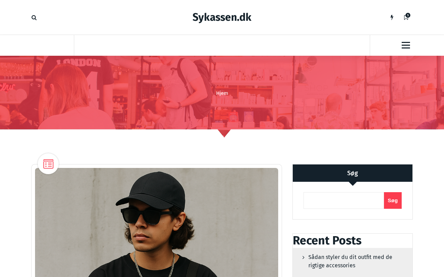
Task: Go to Sykassen.dk site title
Action: [x=222, y=17]
